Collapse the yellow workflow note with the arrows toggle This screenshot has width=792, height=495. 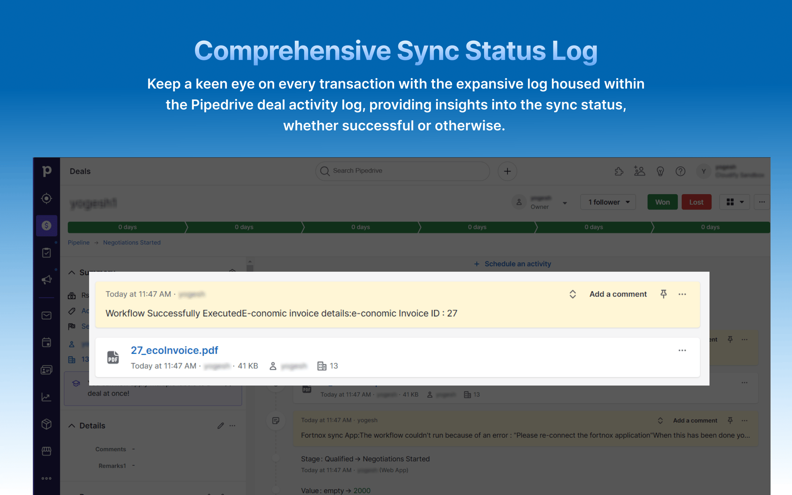pyautogui.click(x=573, y=294)
